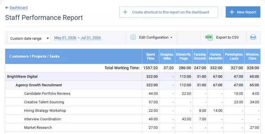Export the report to CSV

coord(223,37)
